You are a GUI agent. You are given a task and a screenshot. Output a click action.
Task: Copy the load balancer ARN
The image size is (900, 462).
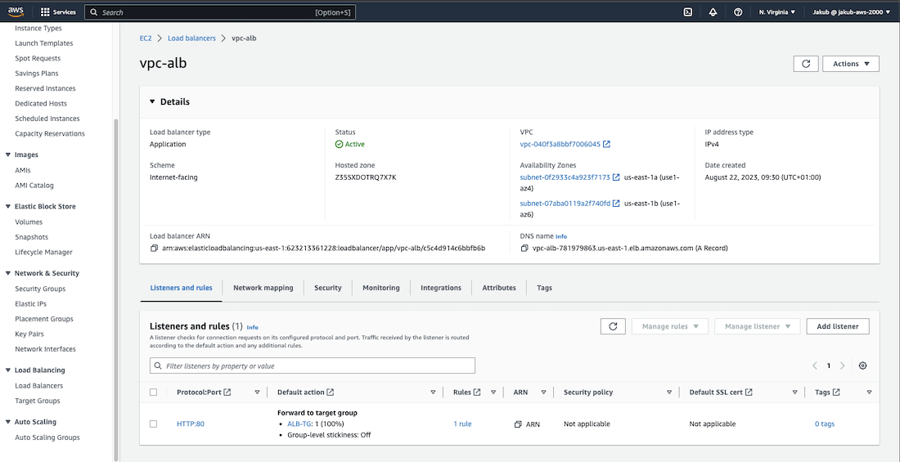(x=154, y=248)
